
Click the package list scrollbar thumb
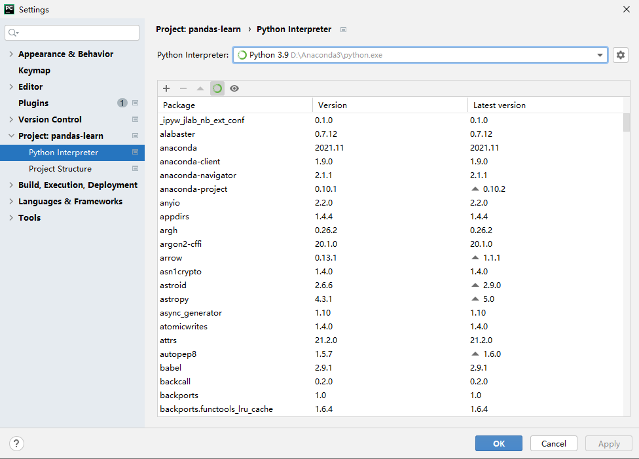point(627,122)
